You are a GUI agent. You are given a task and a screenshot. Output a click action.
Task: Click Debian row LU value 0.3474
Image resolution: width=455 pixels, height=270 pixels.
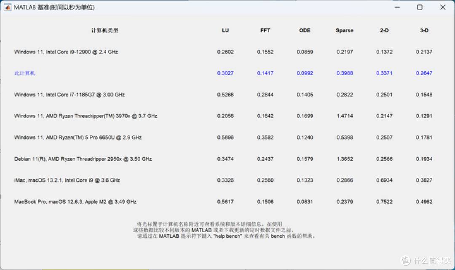(x=225, y=159)
